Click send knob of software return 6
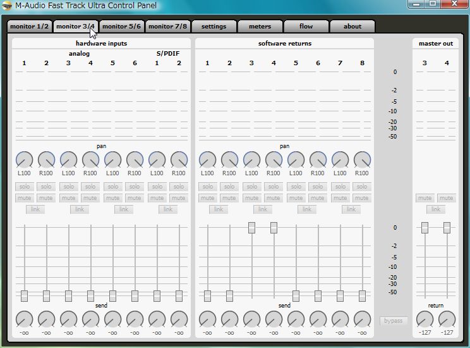Viewport: 470px width, 348px height. pos(318,319)
